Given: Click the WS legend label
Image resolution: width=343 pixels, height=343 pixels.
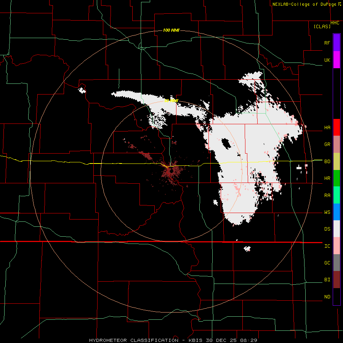Looking at the screenshot, I should pos(327,212).
